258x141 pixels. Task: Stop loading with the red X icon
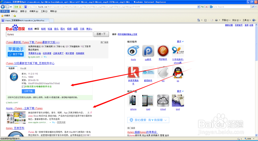point(206,7)
